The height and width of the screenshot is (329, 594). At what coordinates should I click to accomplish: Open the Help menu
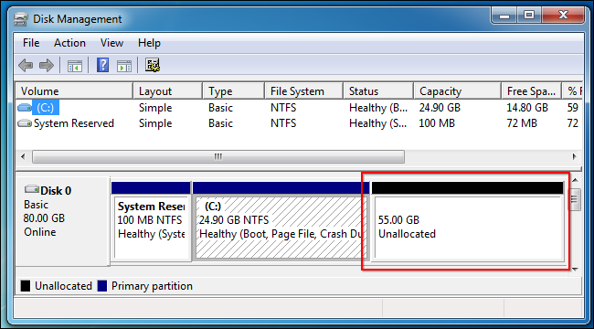point(149,43)
